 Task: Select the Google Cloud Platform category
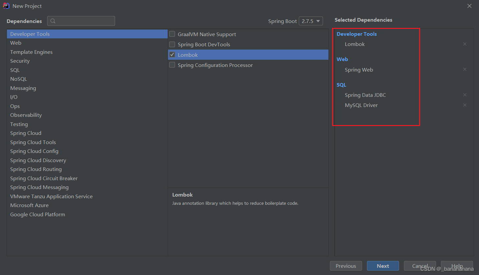click(x=87, y=214)
